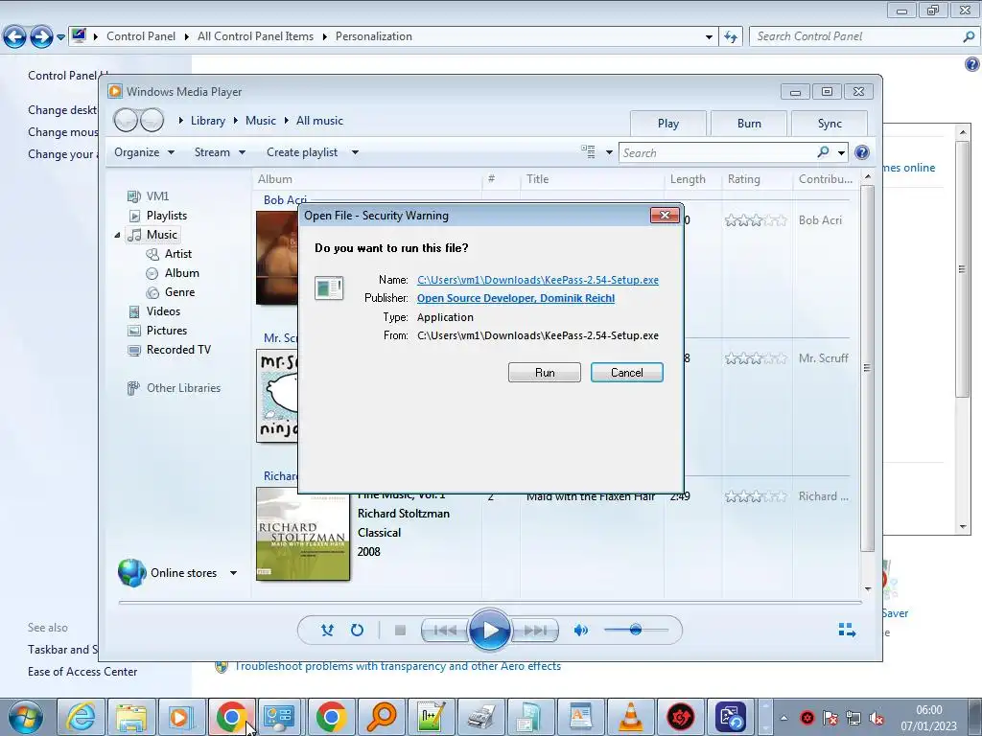Screen dimensions: 982x736
Task: Expand the Create playlist dropdown arrow
Action: click(355, 152)
